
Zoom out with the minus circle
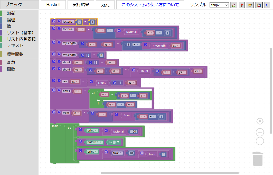click(260, 141)
